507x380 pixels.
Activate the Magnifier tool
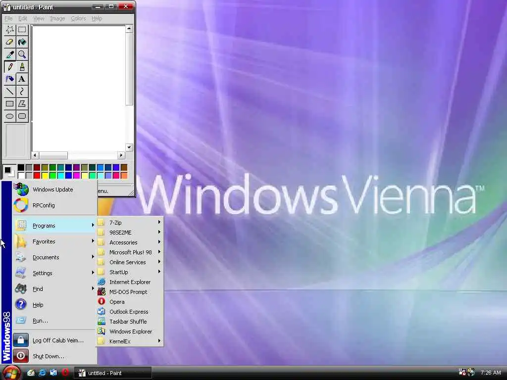point(22,54)
